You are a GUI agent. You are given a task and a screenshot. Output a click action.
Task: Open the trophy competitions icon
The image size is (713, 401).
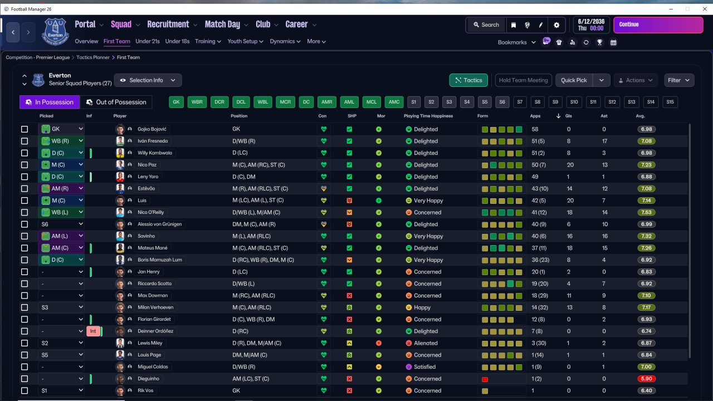point(599,42)
